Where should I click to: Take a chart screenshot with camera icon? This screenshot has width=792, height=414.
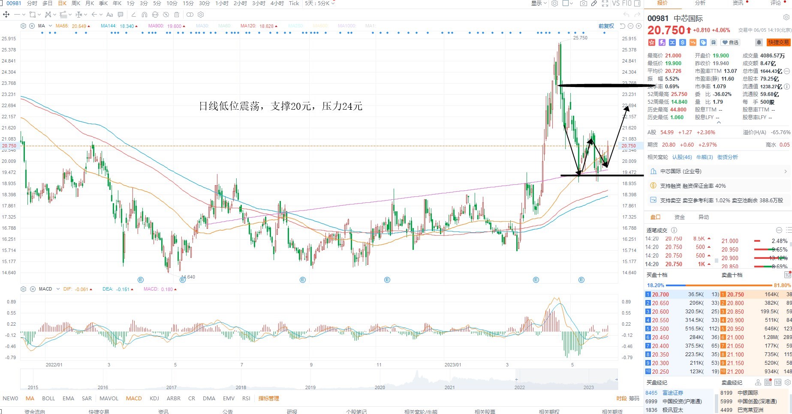(583, 3)
